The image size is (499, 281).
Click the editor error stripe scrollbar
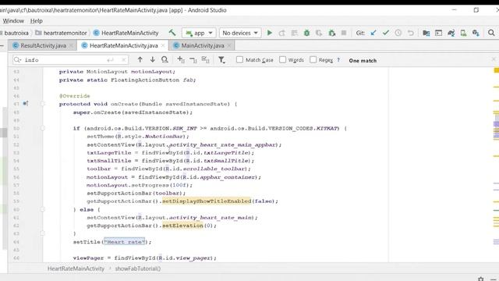tap(496, 165)
